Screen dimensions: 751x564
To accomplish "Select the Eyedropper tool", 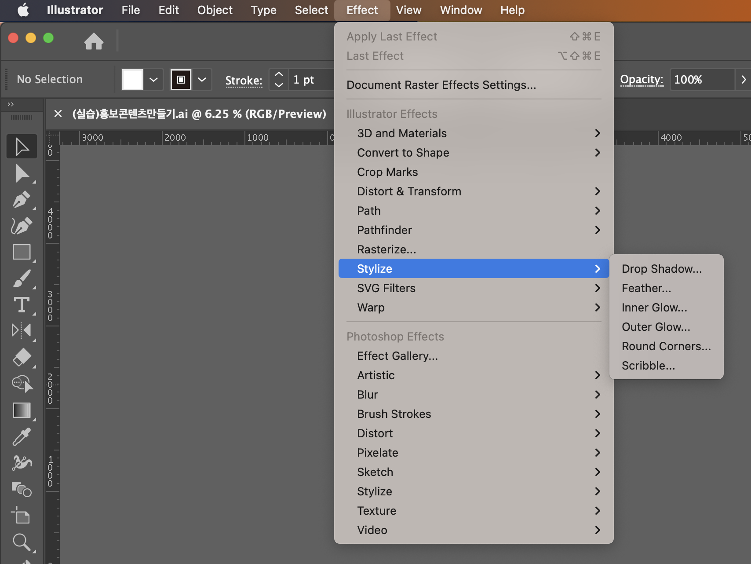I will (22, 436).
